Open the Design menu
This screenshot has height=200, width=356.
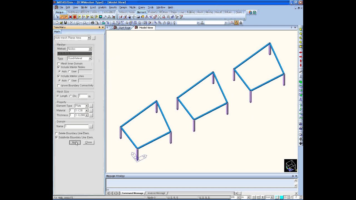[x=123, y=7]
